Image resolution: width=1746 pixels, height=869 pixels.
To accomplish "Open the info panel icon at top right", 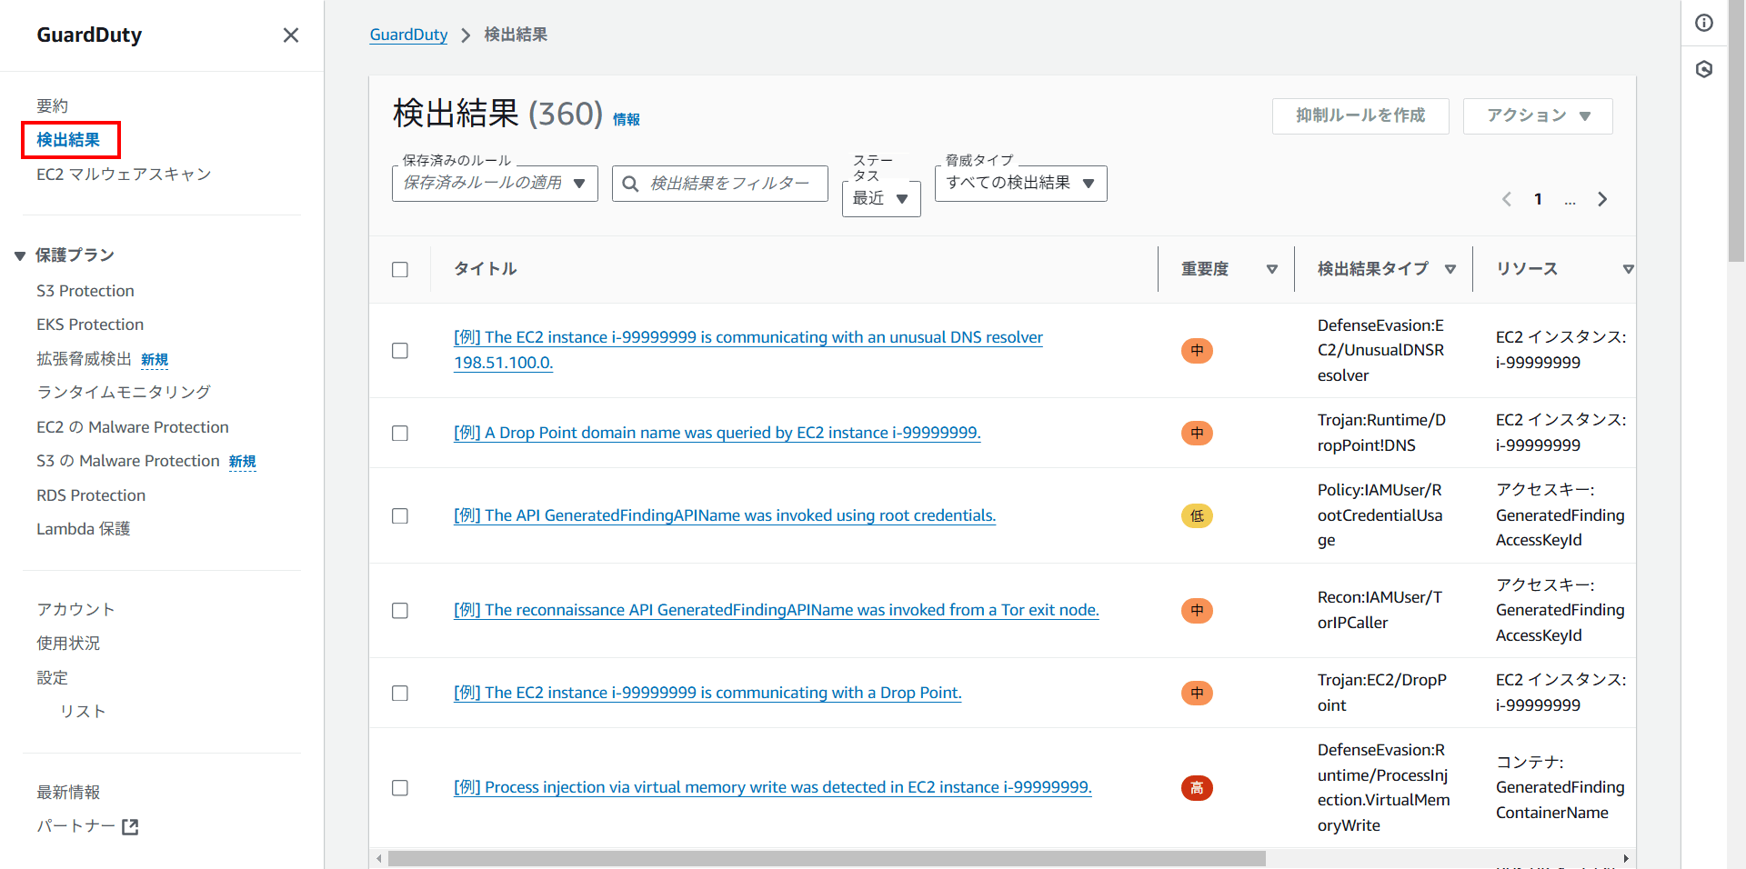I will (1704, 23).
